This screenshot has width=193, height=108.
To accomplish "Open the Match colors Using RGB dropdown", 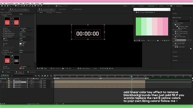I will pyautogui.click(x=26, y=32).
